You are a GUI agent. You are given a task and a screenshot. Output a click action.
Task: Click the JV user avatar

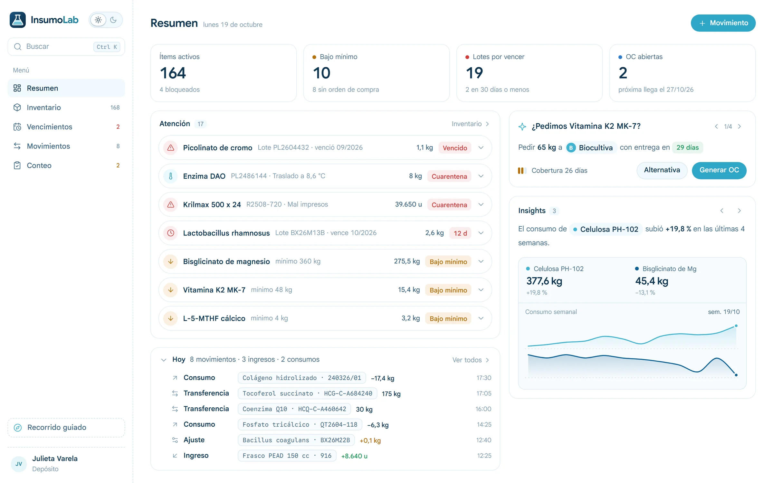[19, 464]
